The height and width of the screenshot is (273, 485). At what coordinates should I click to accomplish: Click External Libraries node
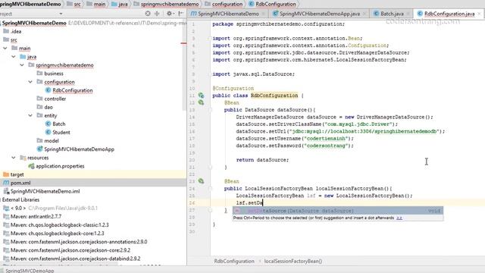[x=20, y=199]
